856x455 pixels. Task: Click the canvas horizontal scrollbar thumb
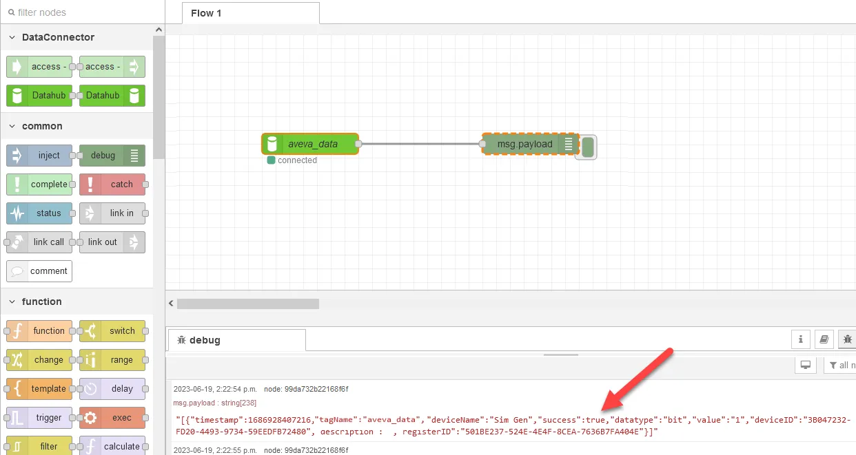point(248,304)
